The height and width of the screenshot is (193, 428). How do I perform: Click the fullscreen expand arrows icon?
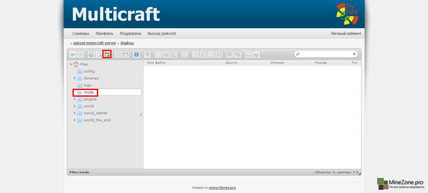pos(219,54)
